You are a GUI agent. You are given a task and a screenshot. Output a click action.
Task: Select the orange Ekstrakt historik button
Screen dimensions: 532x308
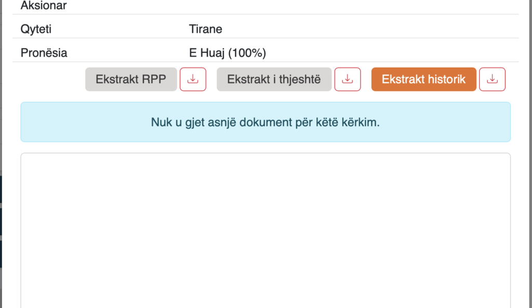(x=424, y=79)
